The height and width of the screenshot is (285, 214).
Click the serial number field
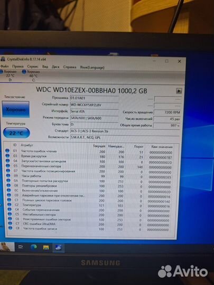tap(94, 105)
